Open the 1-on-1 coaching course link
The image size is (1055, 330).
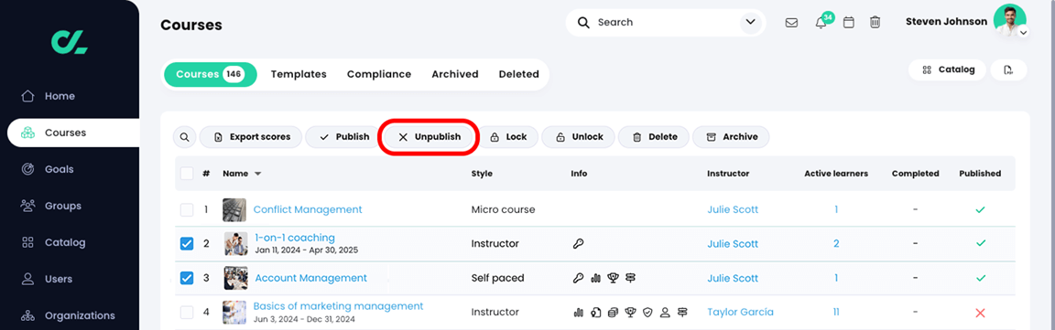(x=295, y=238)
